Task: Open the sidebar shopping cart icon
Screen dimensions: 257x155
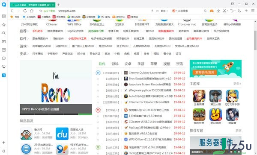Action: 4,67
